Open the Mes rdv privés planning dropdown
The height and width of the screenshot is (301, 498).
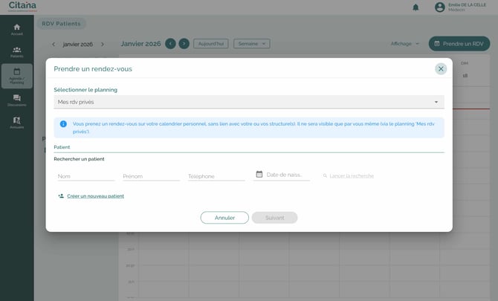(249, 102)
